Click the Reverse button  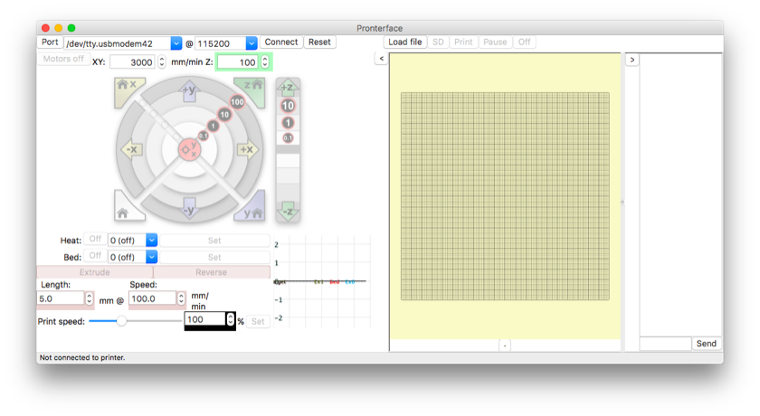[212, 272]
